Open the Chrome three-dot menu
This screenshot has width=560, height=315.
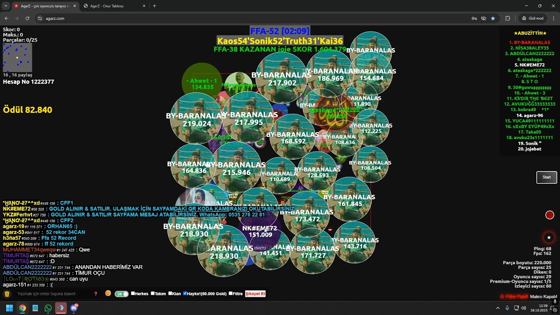coord(553,18)
